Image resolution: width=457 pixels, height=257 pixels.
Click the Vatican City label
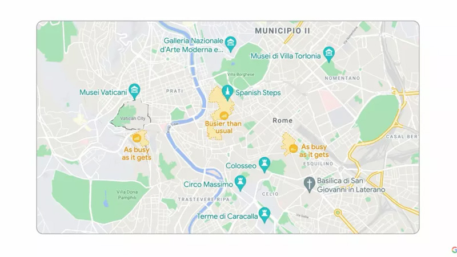pyautogui.click(x=133, y=119)
